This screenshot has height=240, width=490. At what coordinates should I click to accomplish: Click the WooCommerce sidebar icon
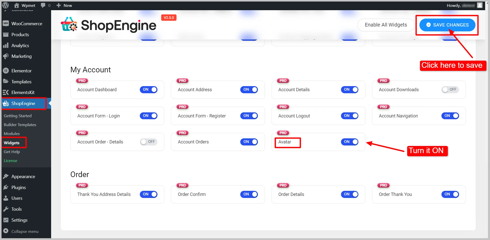coord(6,23)
